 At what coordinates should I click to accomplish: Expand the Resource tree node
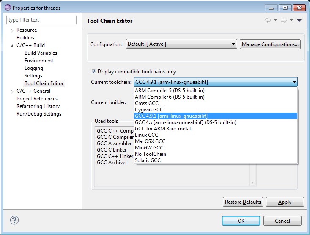pos(12,30)
